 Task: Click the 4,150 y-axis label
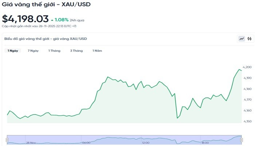tap(247, 121)
